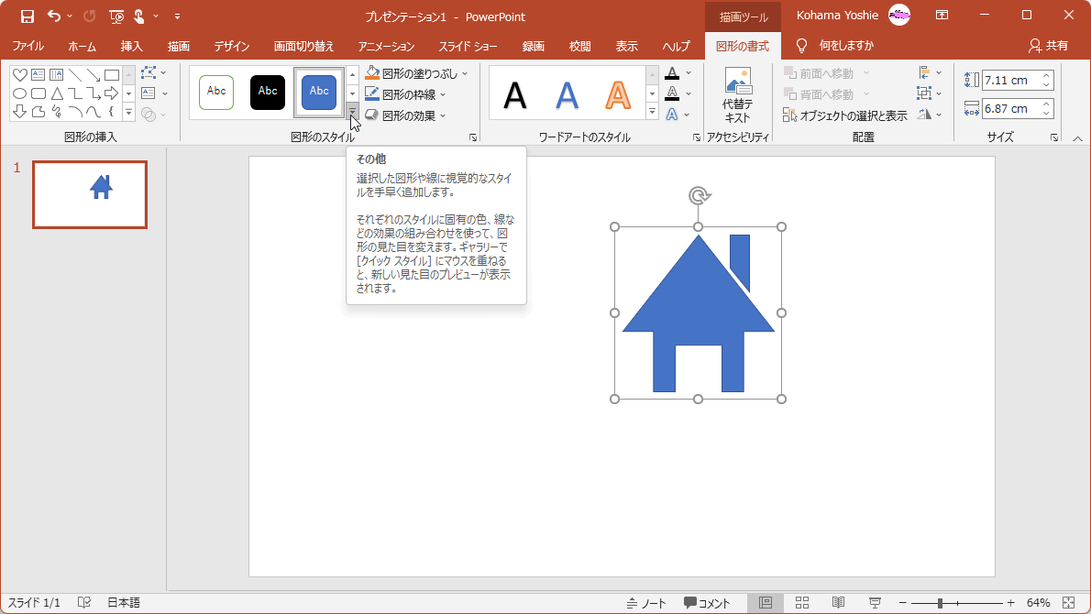The width and height of the screenshot is (1091, 614).
Task: Switch to the ホーム tab
Action: (x=83, y=46)
